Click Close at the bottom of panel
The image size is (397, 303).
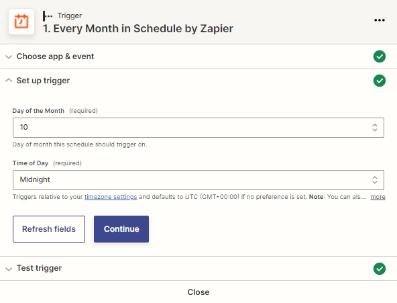click(x=198, y=292)
